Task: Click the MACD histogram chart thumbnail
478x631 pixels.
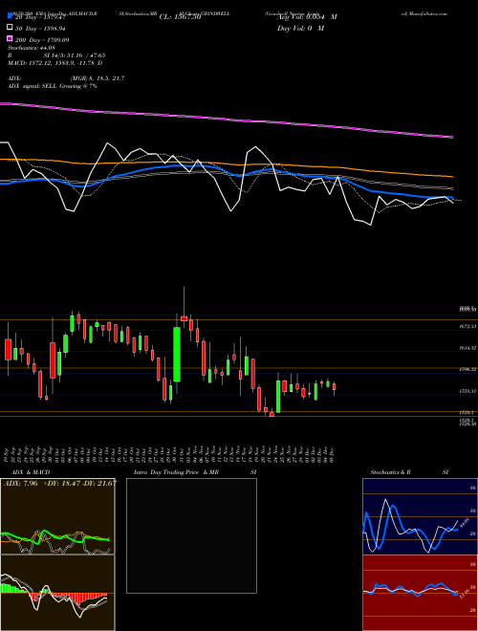Action: pyautogui.click(x=57, y=593)
